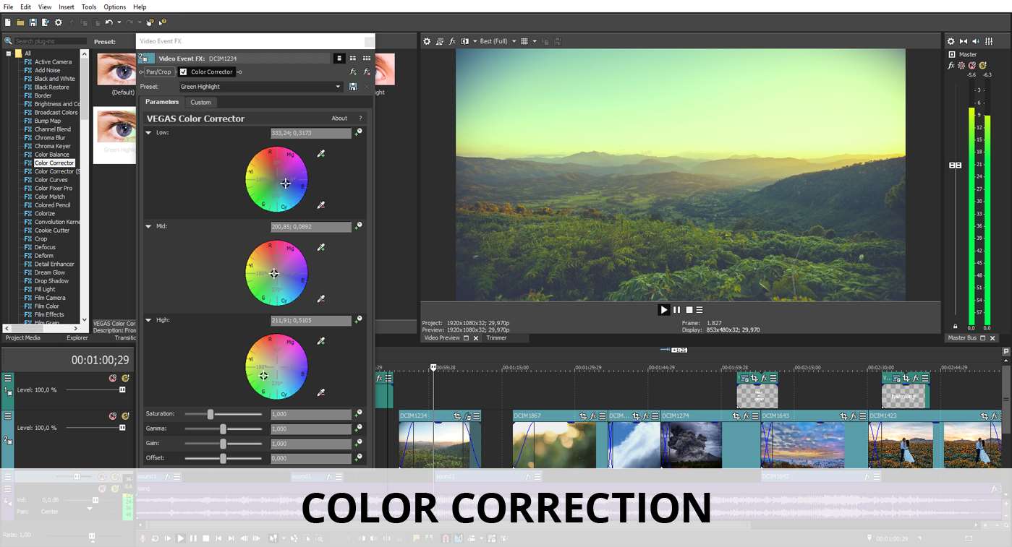Viewport: 1012px width, 547px height.
Task: Switch to the Custom tab
Action: (200, 103)
